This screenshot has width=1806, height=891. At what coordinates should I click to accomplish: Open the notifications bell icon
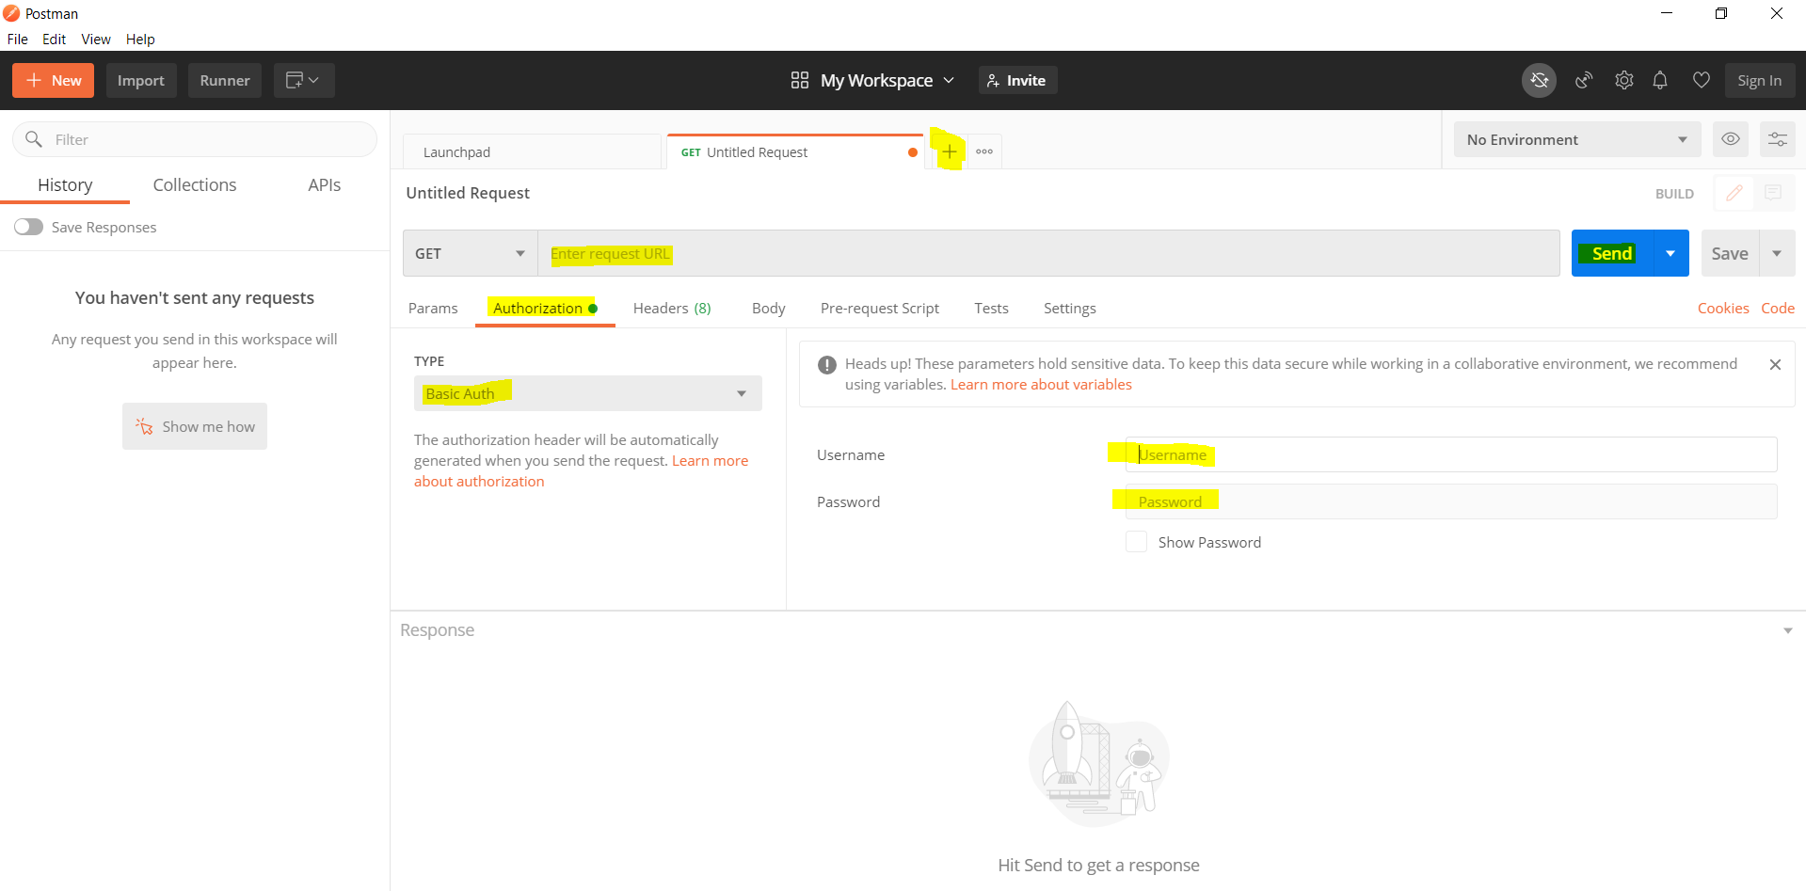click(1660, 81)
